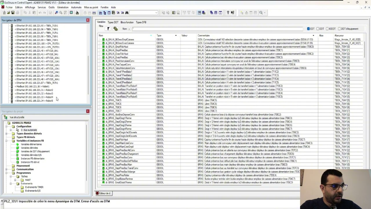
Task: Expand Types données dérivés node
Action: click(x=6, y=134)
